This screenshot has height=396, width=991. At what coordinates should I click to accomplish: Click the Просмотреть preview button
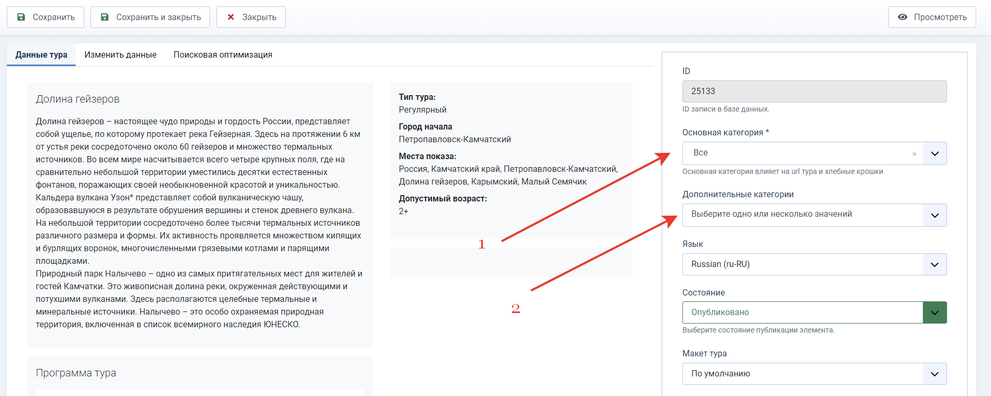[x=932, y=17]
